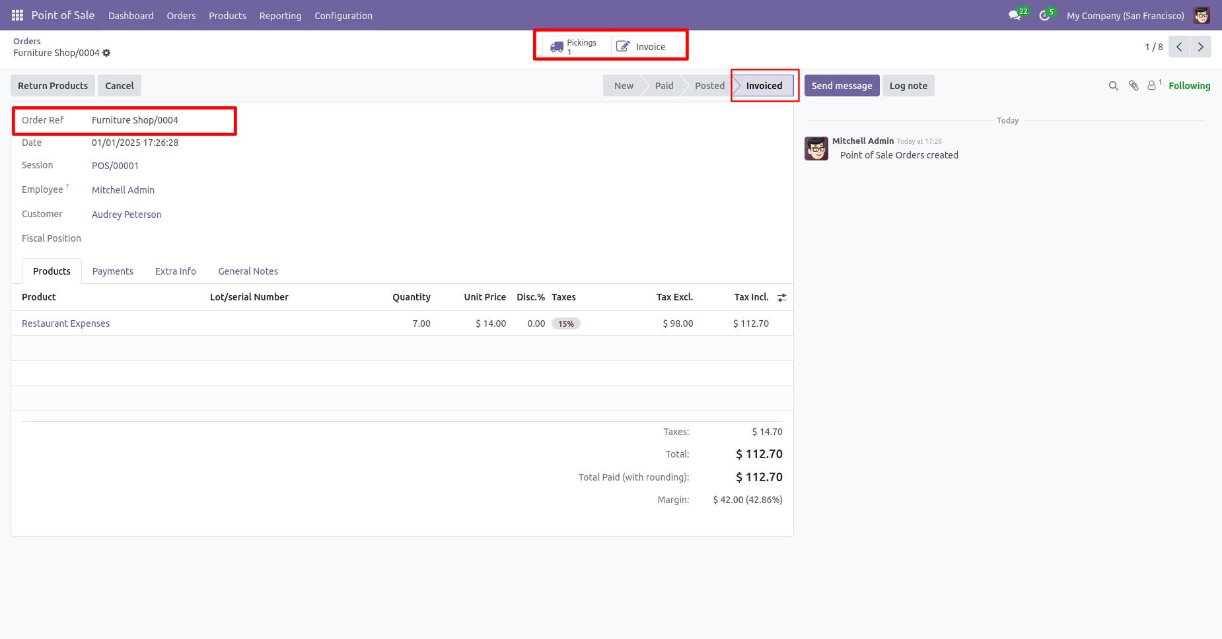
Task: Click the Send message button
Action: coord(842,86)
